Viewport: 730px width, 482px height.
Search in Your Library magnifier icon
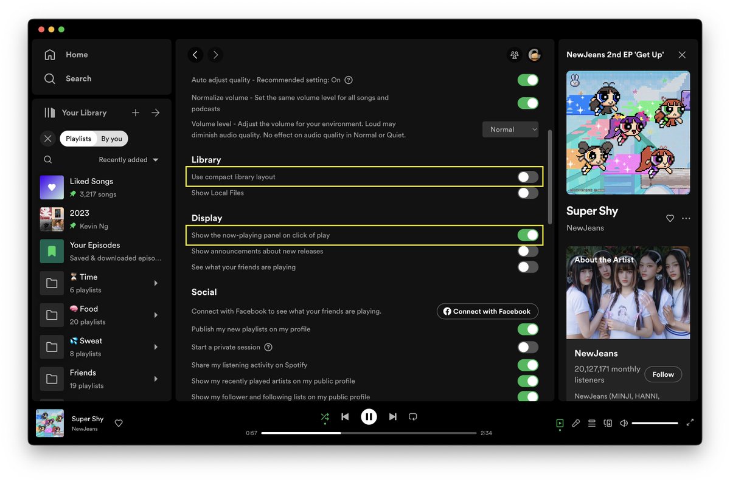click(x=48, y=159)
